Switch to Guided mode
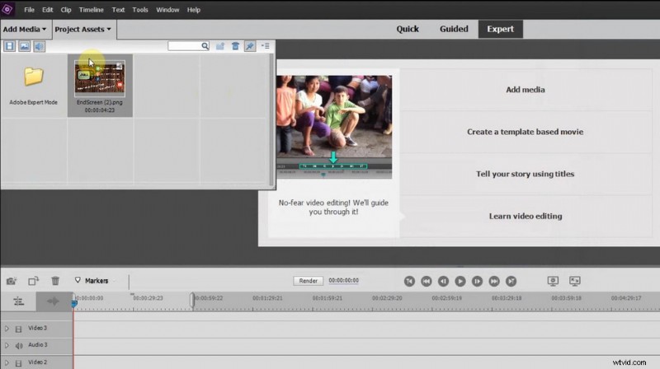The width and height of the screenshot is (660, 369). pyautogui.click(x=454, y=29)
